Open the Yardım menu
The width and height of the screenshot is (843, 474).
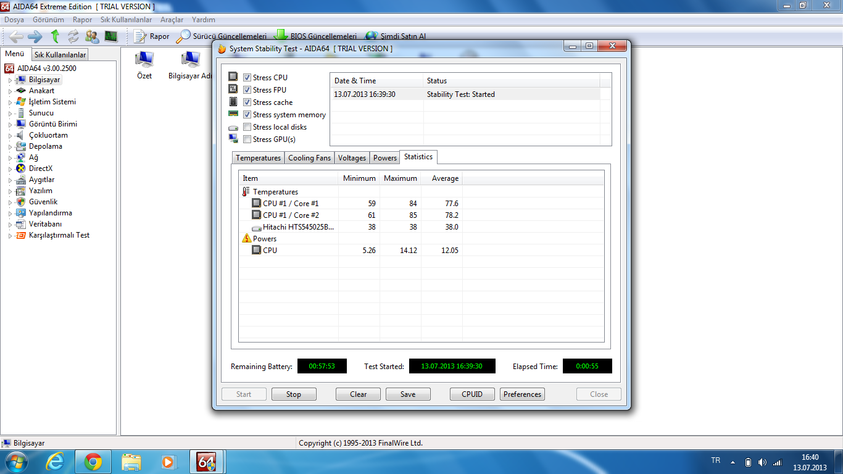[204, 20]
